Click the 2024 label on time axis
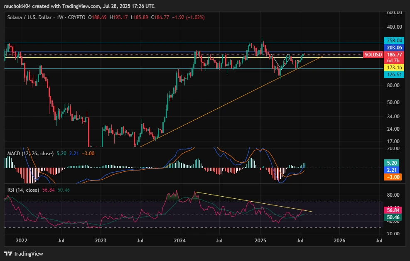This screenshot has height=261, width=410. click(179, 240)
